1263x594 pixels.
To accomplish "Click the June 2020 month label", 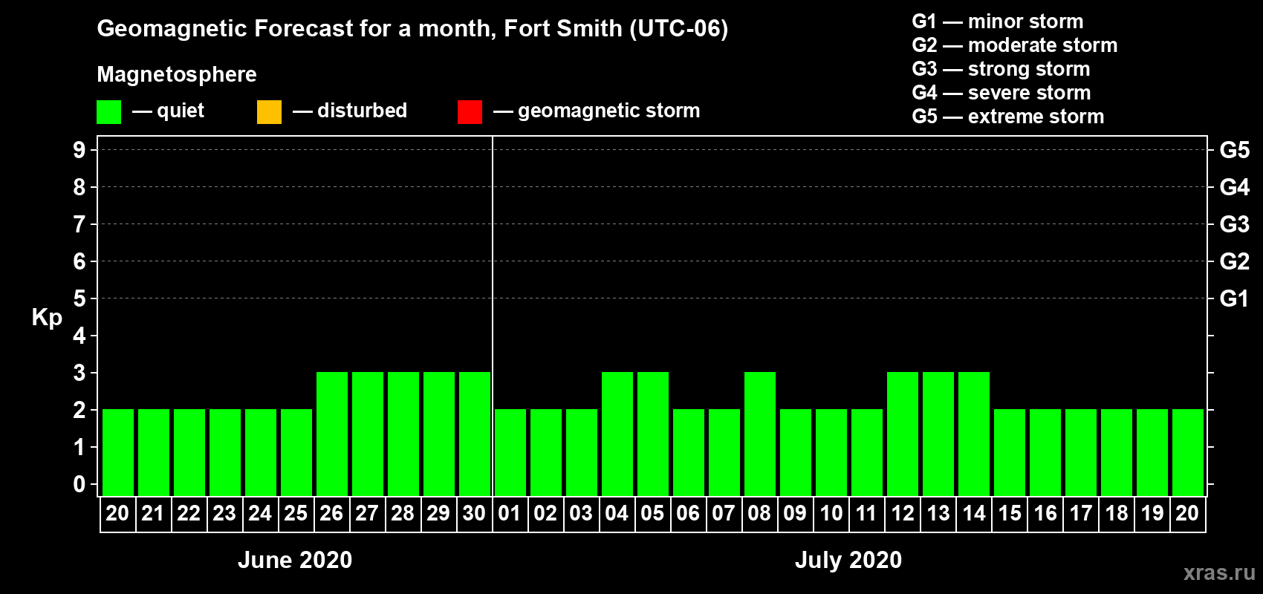I will coord(295,560).
